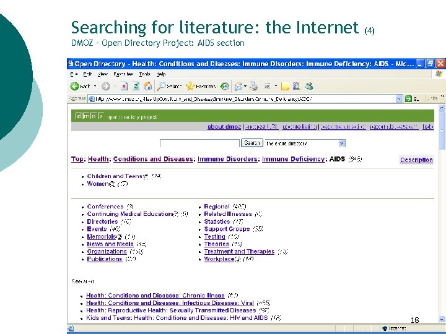Open the Home page icon
Viewport: 446px width, 334px height.
(x=147, y=86)
